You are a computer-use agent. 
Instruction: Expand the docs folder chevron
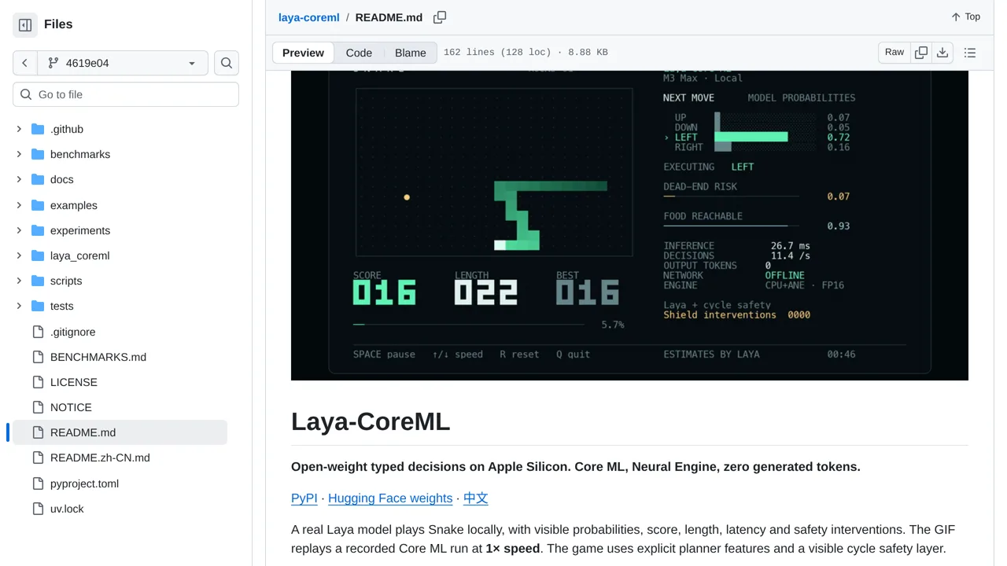point(19,179)
